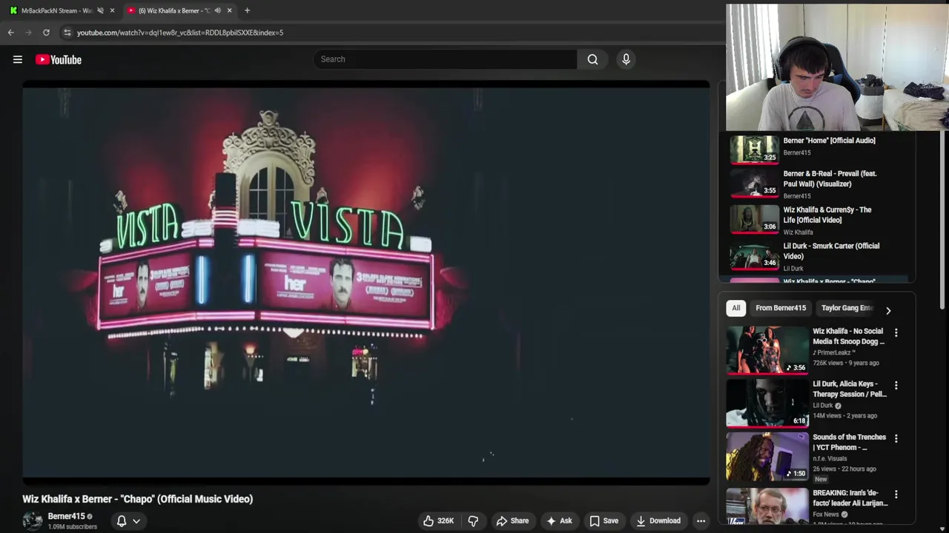This screenshot has width=949, height=533.
Task: Start voice search with the microphone icon
Action: pos(626,59)
